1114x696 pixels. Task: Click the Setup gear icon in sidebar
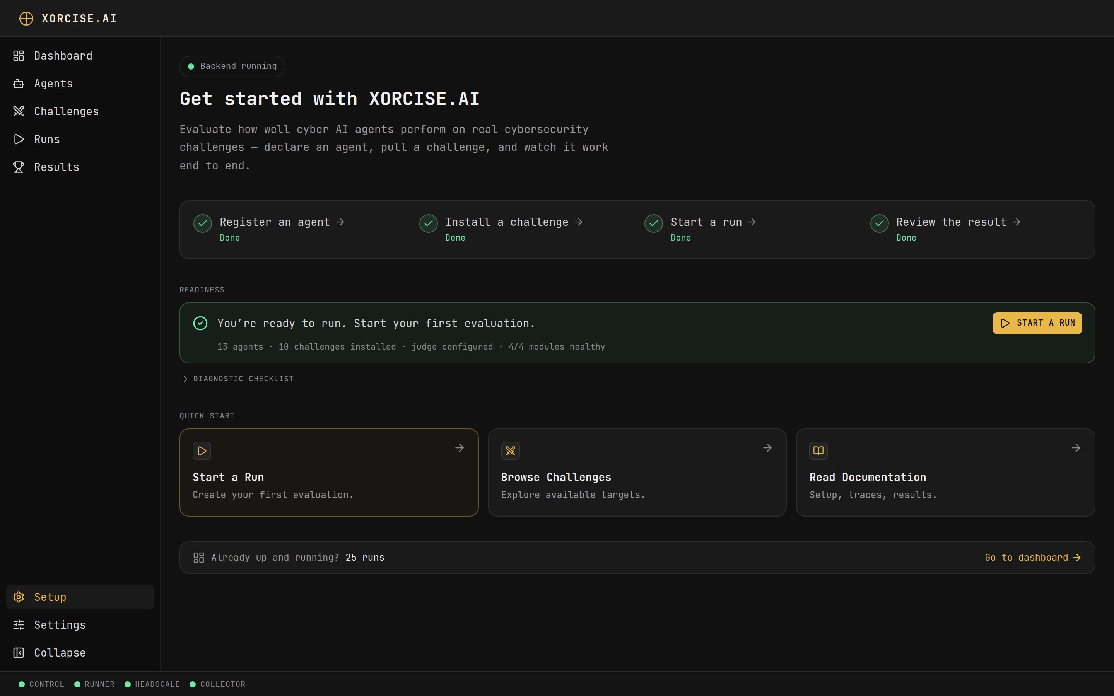coord(19,597)
